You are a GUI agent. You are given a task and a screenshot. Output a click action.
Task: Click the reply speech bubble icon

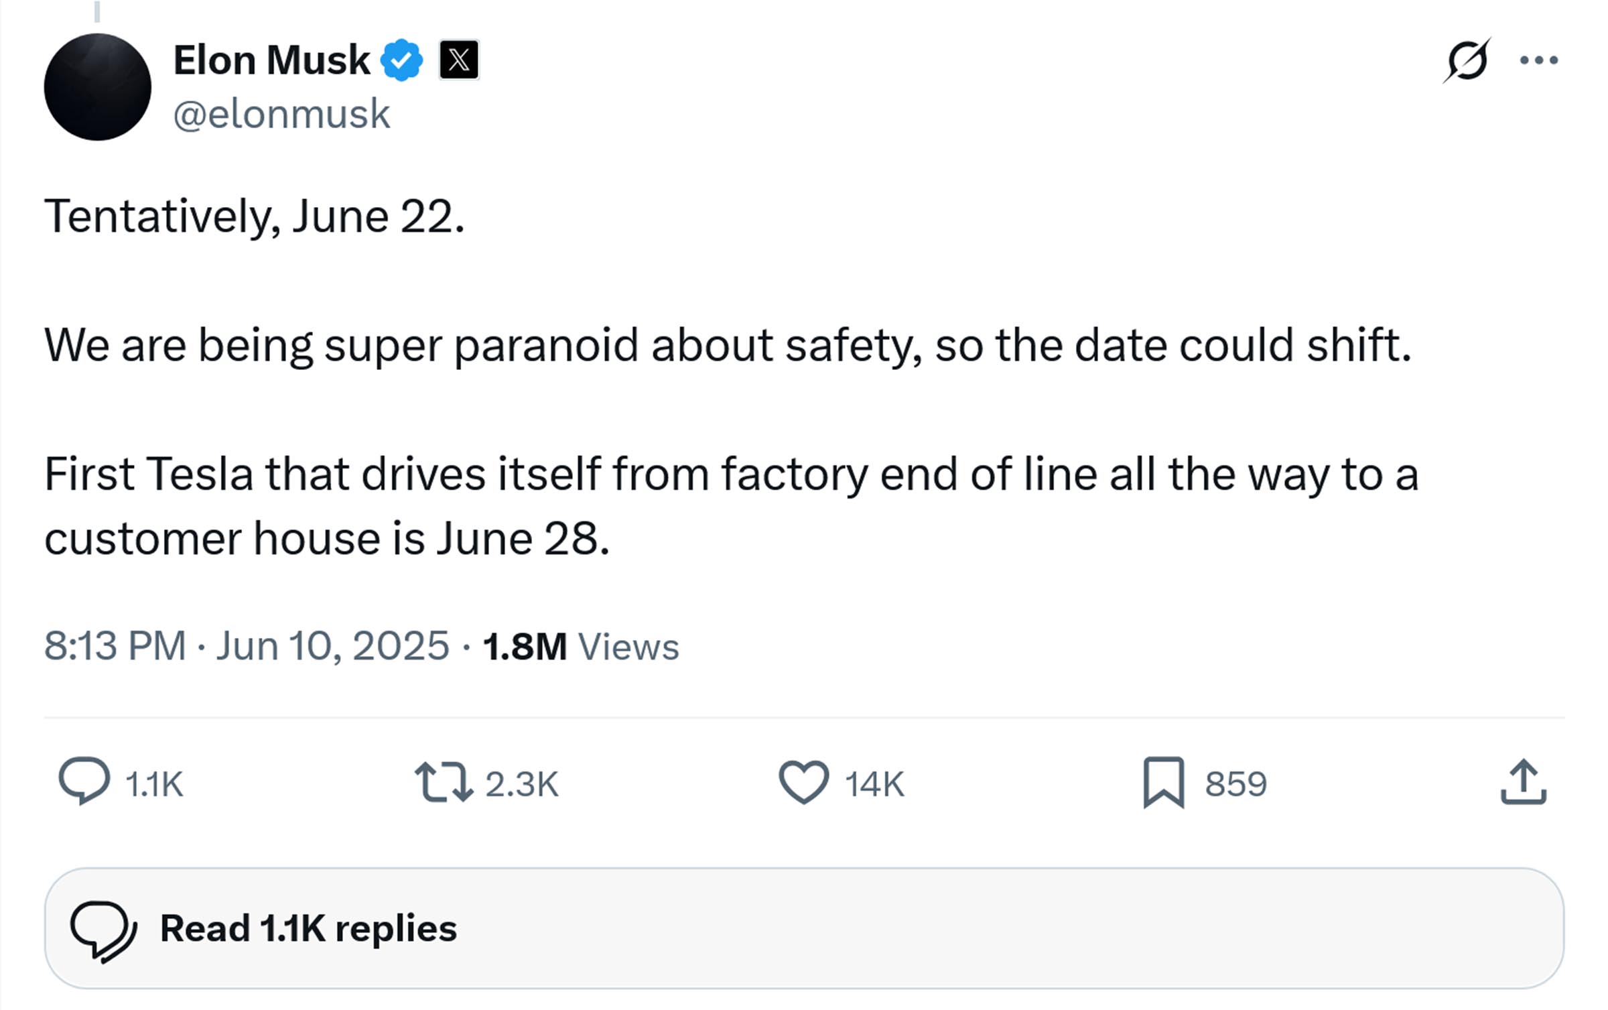pos(84,781)
